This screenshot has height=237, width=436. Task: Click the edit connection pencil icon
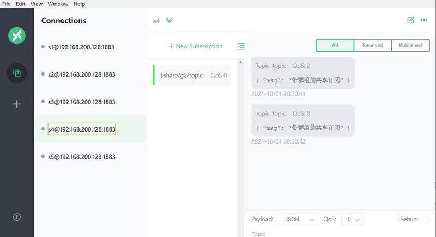pyautogui.click(x=410, y=20)
